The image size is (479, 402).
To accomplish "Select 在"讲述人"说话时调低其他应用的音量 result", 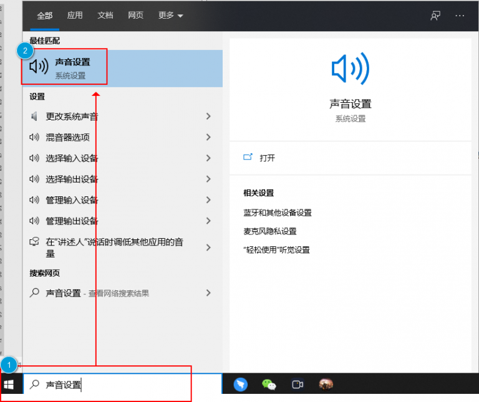I will click(x=114, y=247).
